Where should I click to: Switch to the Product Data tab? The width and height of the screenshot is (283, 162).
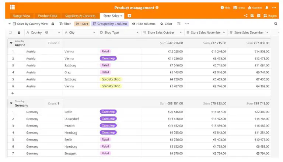(x=48, y=16)
